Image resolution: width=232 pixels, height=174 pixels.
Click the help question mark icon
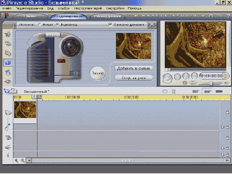click(x=228, y=16)
